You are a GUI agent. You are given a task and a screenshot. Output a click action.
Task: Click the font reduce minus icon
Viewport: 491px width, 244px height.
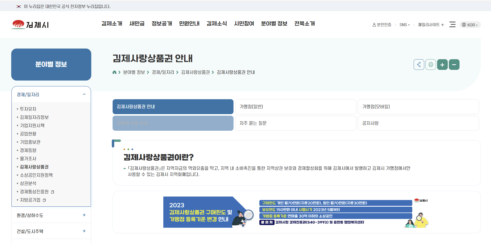(x=454, y=64)
